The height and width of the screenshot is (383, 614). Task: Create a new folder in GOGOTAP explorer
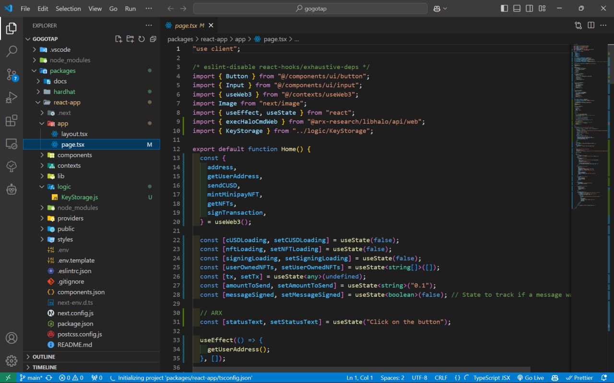pos(130,39)
